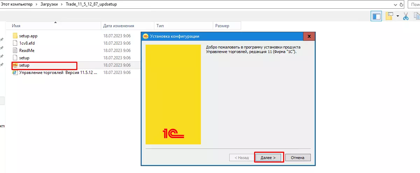Select the ReadMe file name
The image size is (420, 173).
click(x=27, y=51)
